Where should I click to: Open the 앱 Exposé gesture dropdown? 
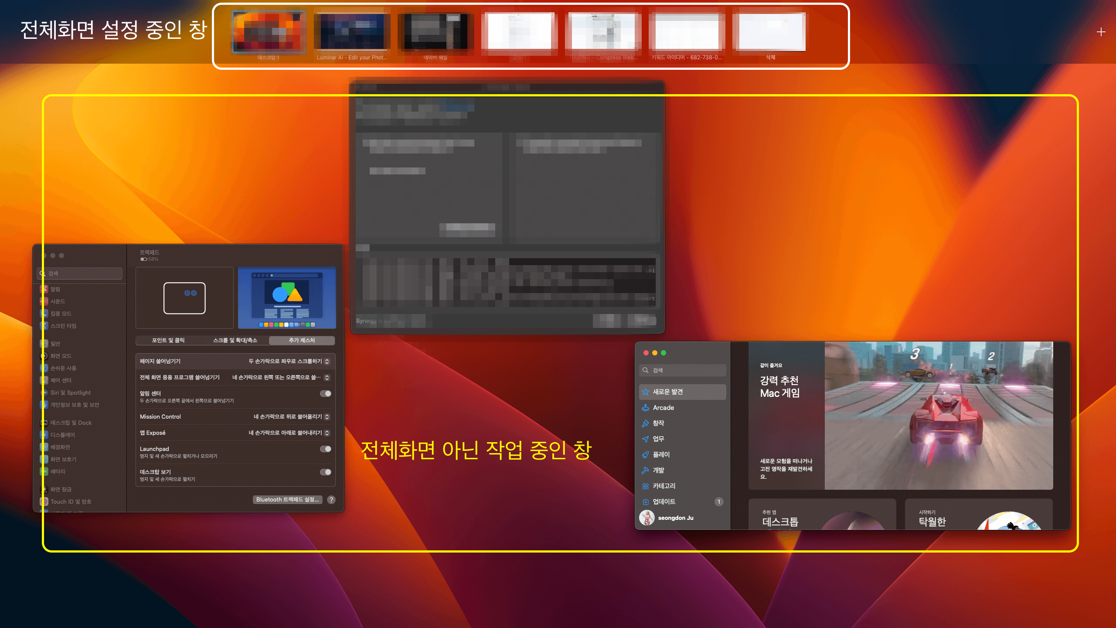pyautogui.click(x=327, y=433)
